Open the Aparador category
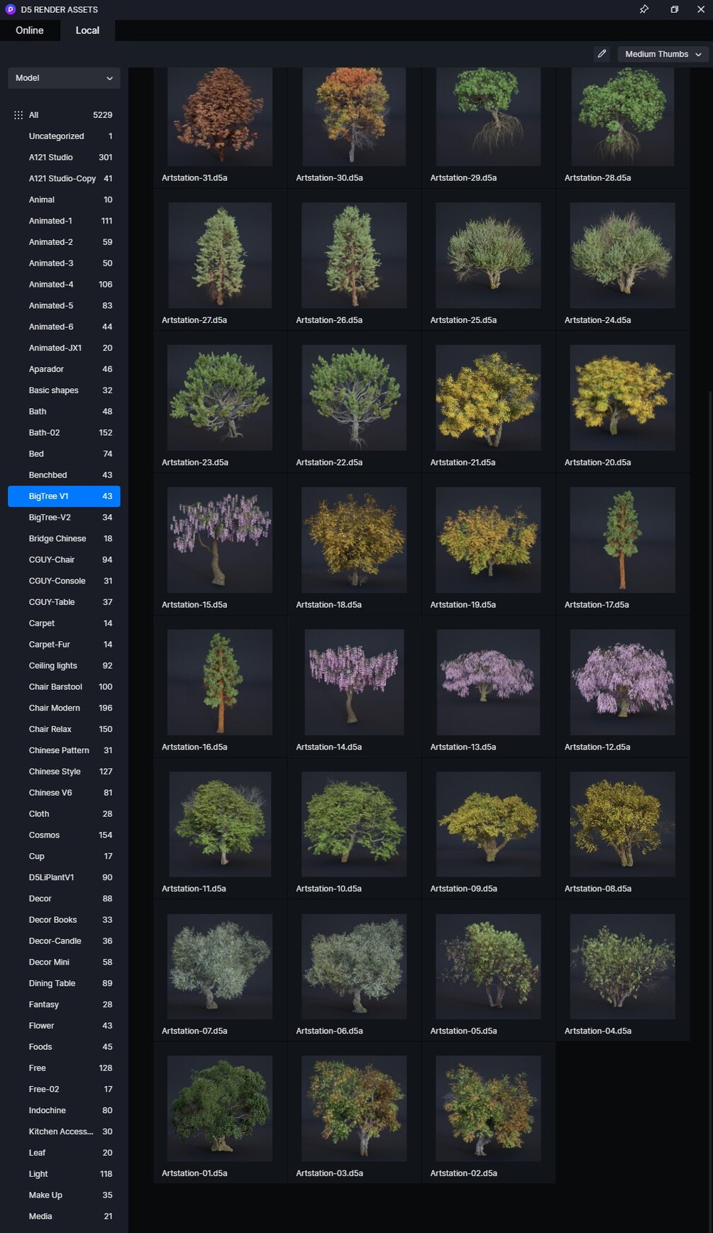The image size is (713, 1233). (x=64, y=369)
